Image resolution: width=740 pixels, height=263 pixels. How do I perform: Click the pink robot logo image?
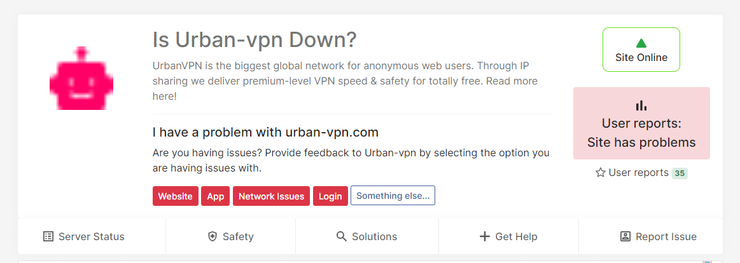point(81,78)
